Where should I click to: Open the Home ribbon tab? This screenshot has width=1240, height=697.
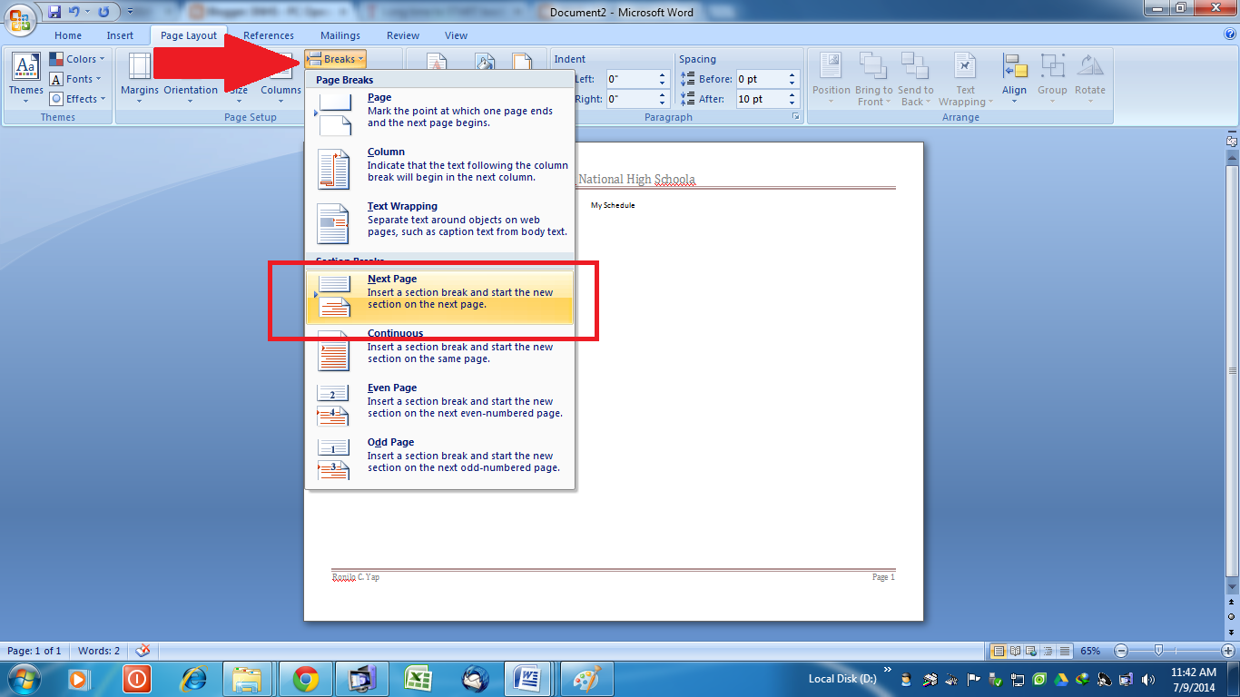tap(68, 35)
